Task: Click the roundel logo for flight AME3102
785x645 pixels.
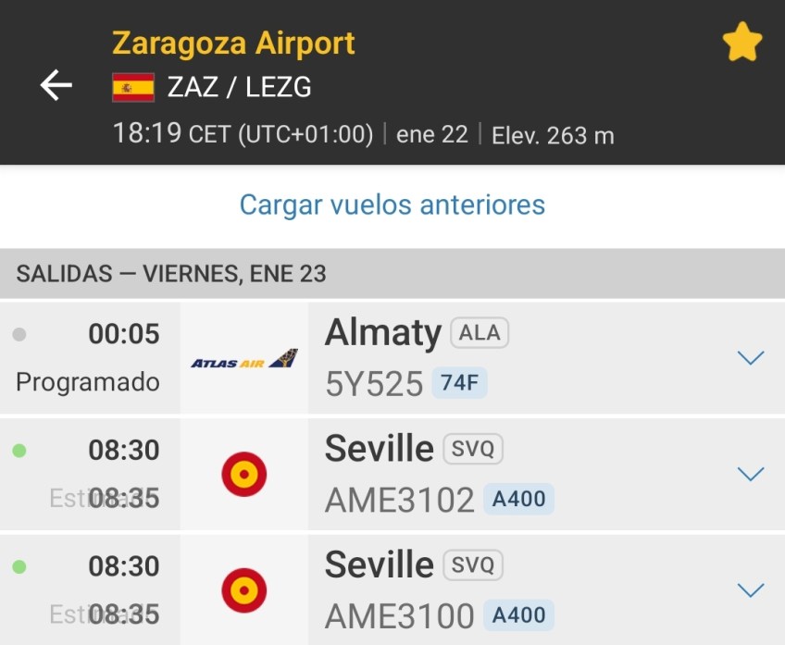Action: [244, 475]
